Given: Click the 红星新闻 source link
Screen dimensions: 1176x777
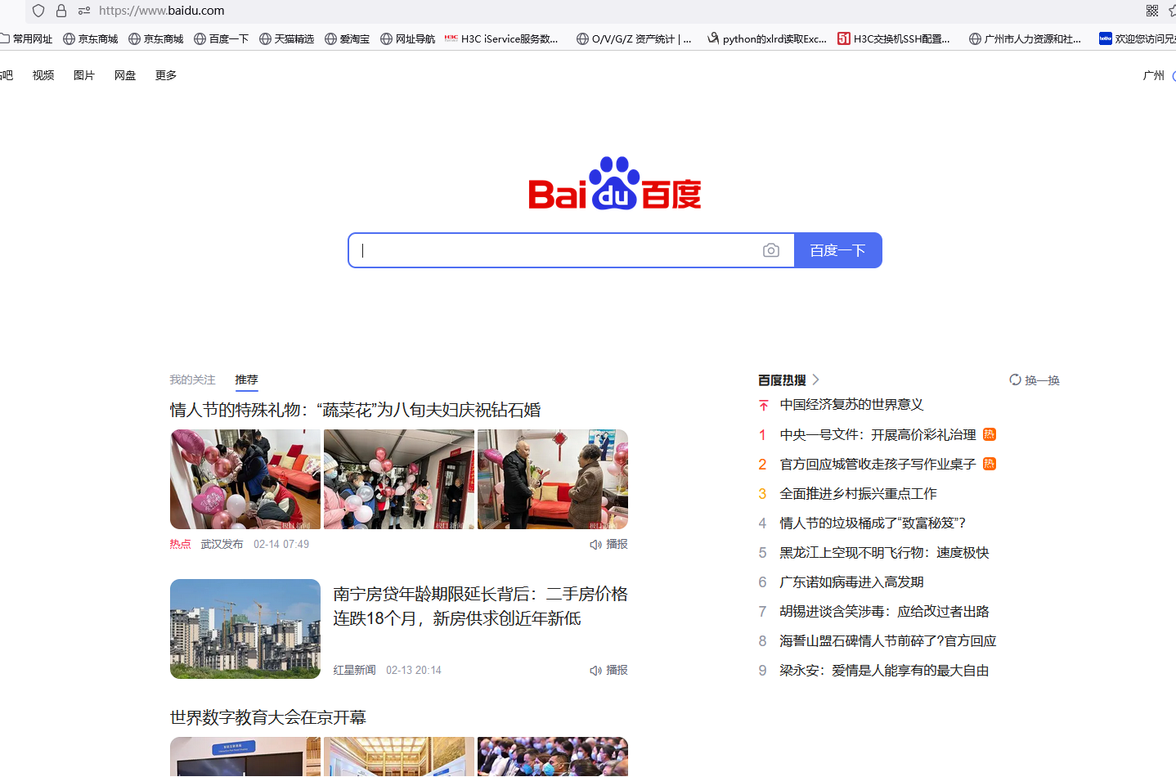Looking at the screenshot, I should click(x=354, y=671).
